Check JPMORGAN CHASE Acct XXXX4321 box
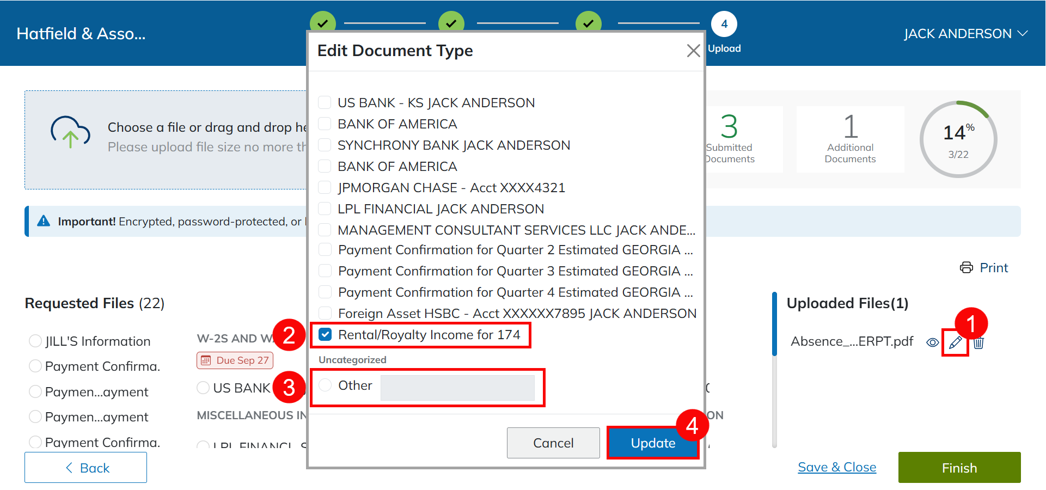 click(x=325, y=187)
